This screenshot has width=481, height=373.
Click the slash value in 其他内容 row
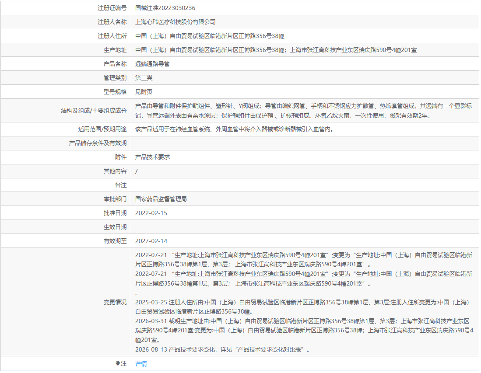[137, 171]
